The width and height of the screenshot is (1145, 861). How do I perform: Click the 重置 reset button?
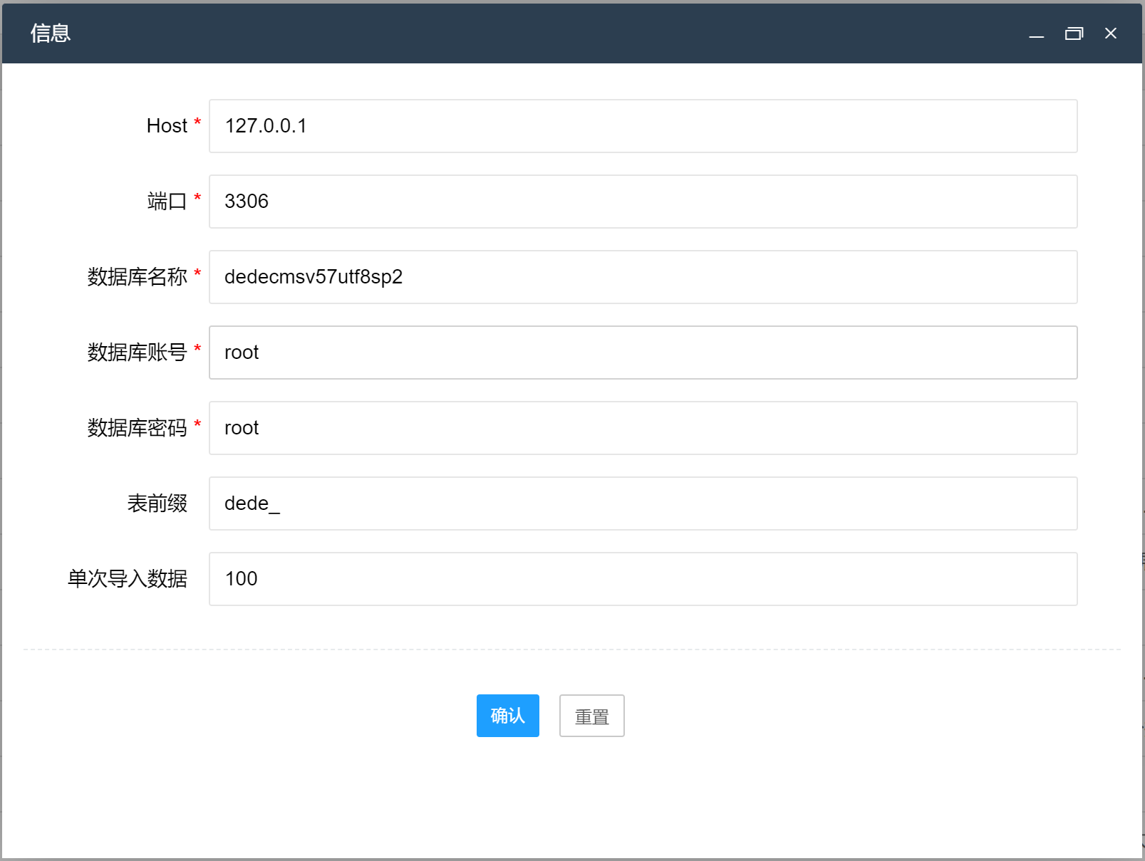coord(591,716)
